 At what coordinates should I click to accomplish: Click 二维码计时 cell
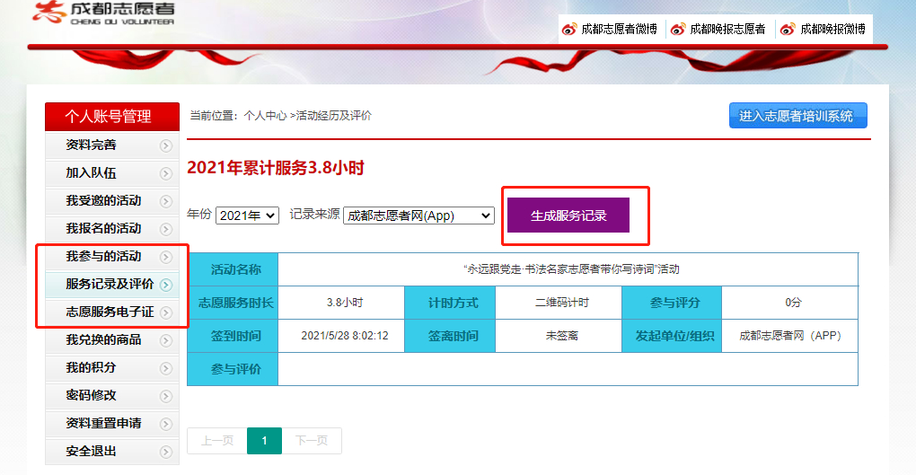point(559,303)
